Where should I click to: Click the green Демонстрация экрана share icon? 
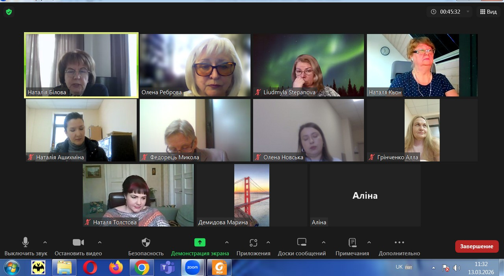point(200,243)
